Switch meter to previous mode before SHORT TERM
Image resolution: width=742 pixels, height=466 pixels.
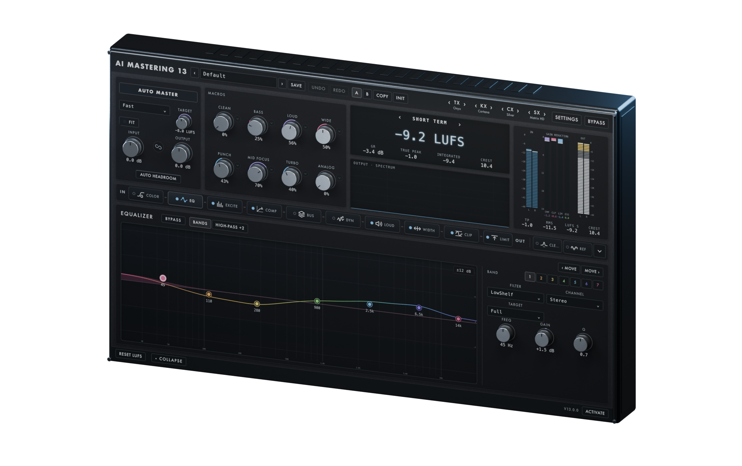click(400, 118)
